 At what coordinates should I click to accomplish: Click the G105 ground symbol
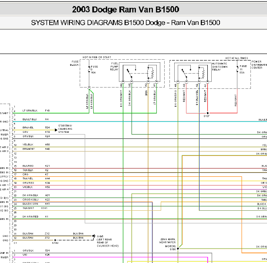pos(94,236)
